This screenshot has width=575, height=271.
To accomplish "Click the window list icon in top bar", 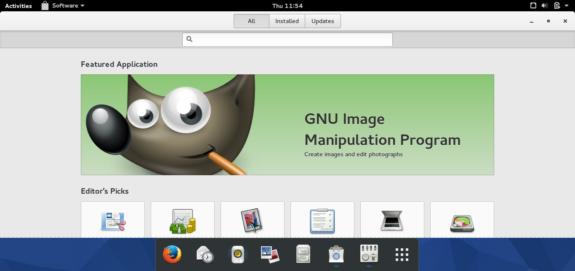I will point(533,5).
